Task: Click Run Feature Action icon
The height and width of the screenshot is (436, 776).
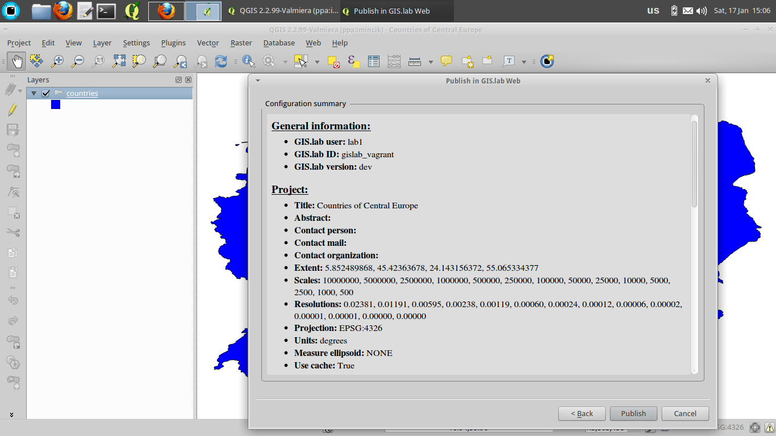Action: click(x=269, y=61)
